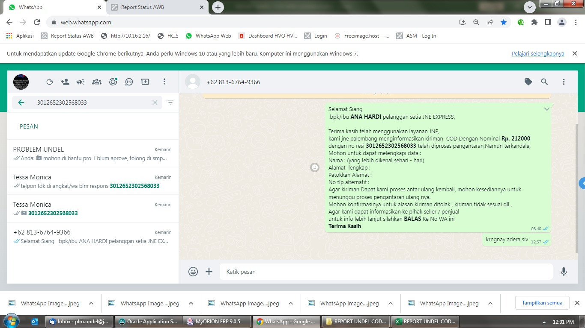Open the WhatsApp profile avatar
The width and height of the screenshot is (585, 328).
(21, 82)
